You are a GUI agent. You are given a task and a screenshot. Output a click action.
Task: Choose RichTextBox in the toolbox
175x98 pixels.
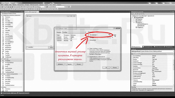coord(8,49)
